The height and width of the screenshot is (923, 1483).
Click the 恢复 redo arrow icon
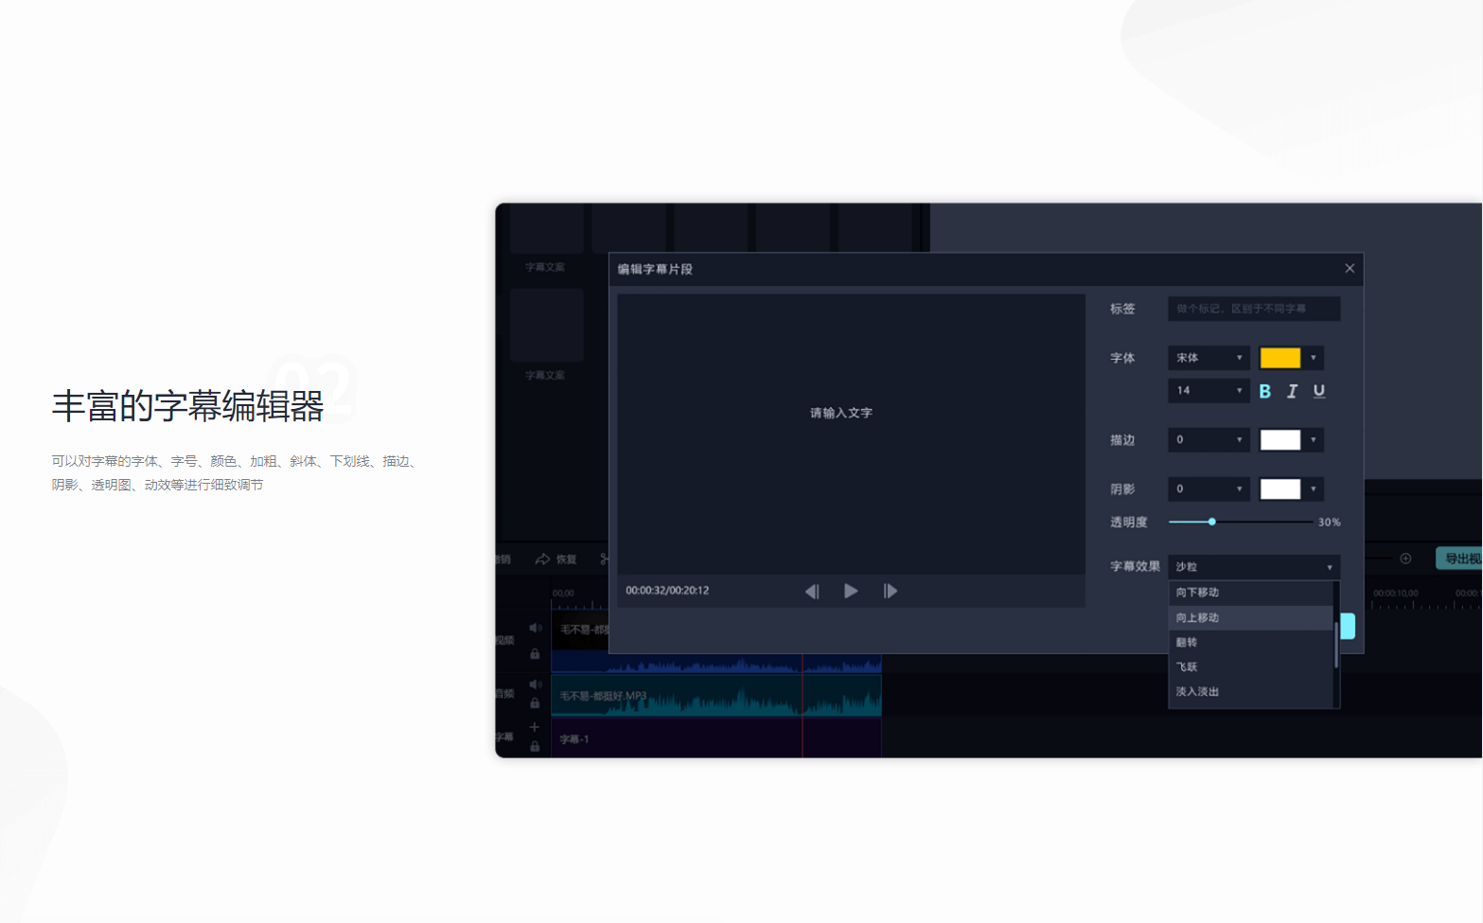pyautogui.click(x=542, y=559)
